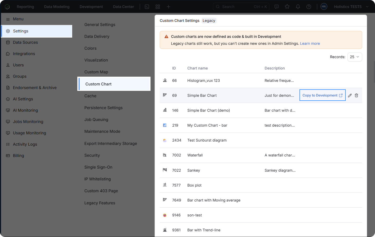Click the Box plot chart icon
Image resolution: width=375 pixels, height=237 pixels.
click(165, 185)
